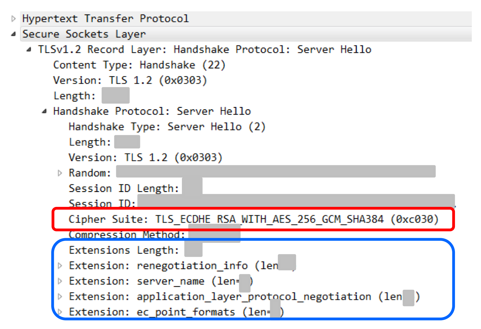Select the Hypertext Transfer Protocol row
481x329 pixels.
click(246, 19)
